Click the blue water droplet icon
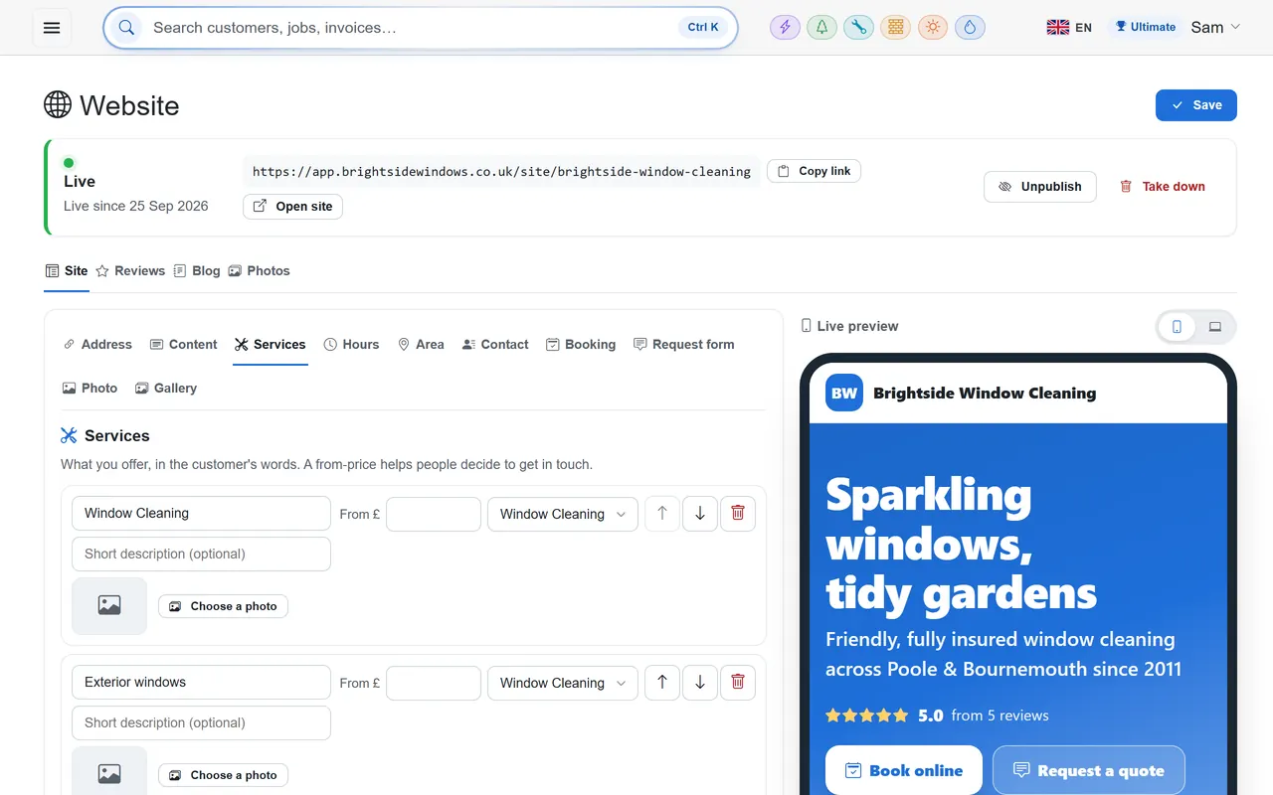 coord(970,28)
